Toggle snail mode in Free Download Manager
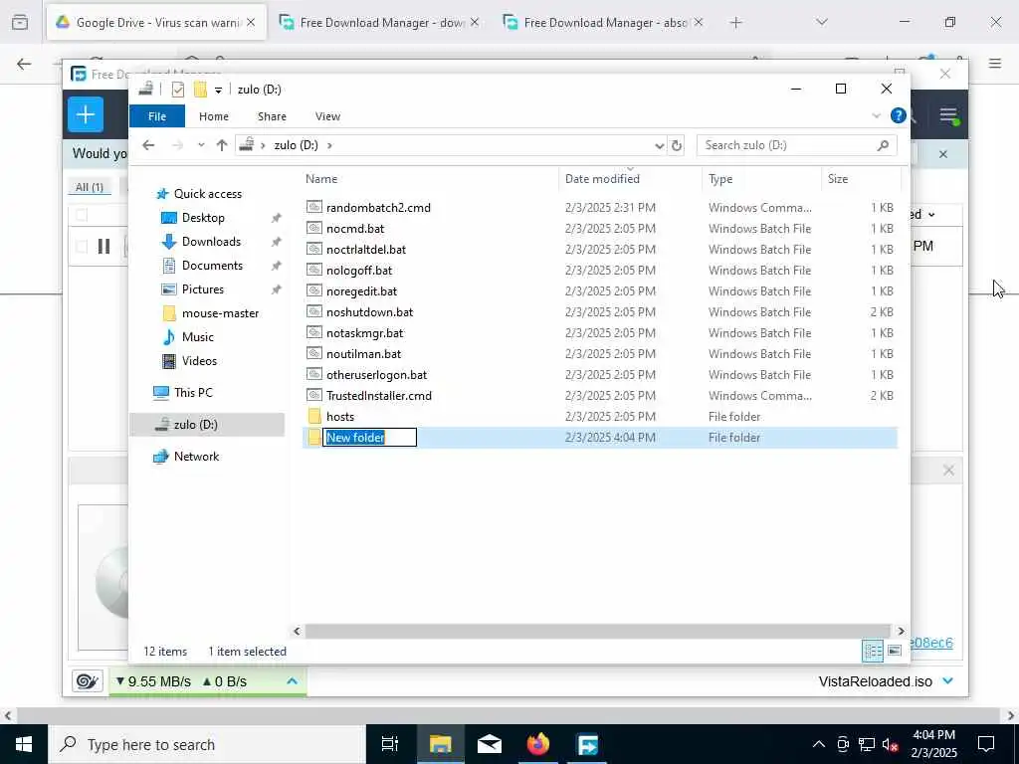This screenshot has height=764, width=1019. [87, 680]
